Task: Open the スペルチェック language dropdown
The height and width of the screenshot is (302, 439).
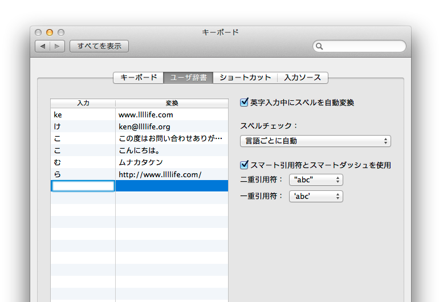Action: [315, 141]
